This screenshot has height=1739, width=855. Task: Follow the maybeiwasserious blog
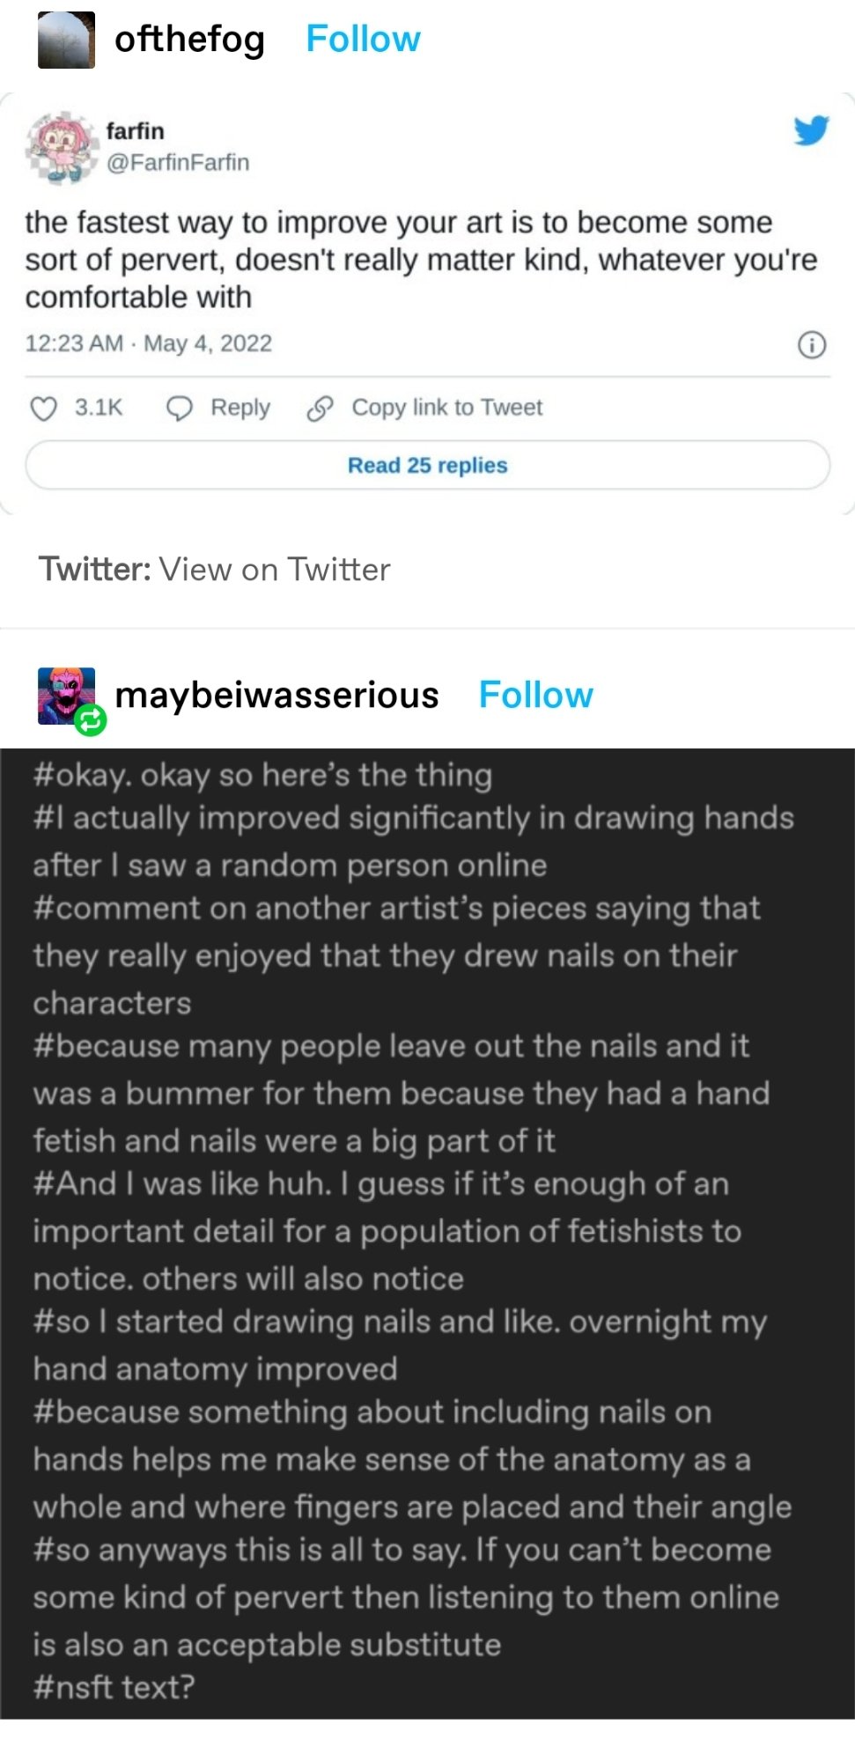pyautogui.click(x=535, y=696)
